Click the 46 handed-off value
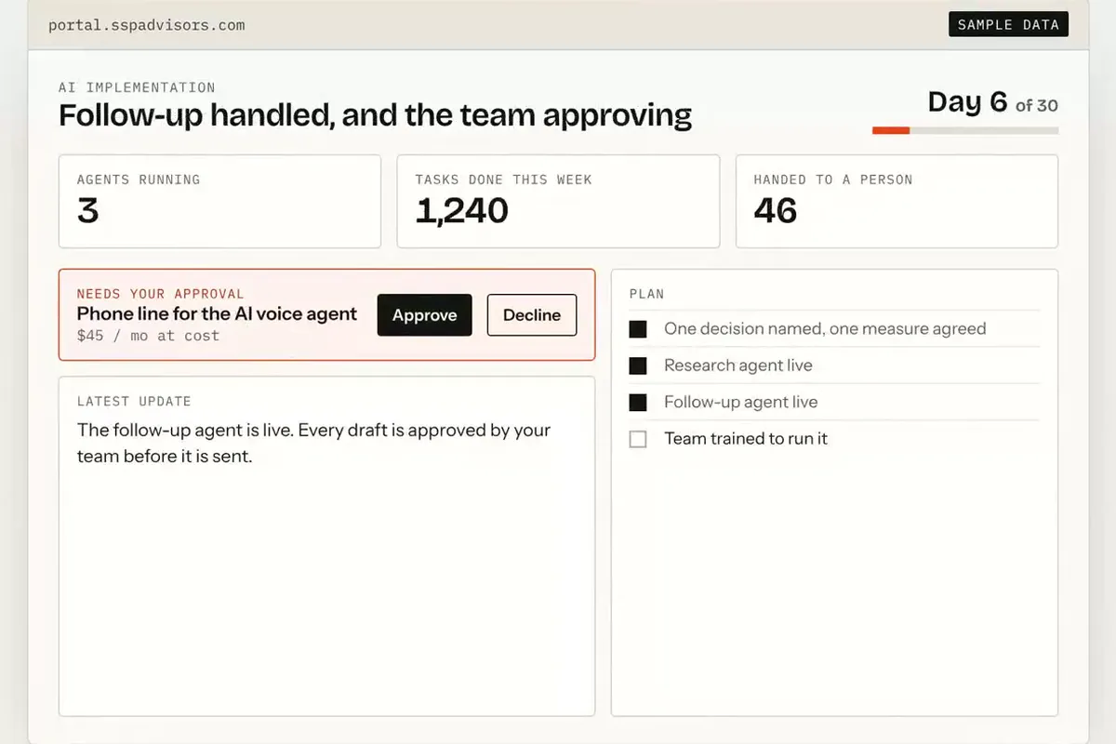The width and height of the screenshot is (1116, 744). (776, 211)
